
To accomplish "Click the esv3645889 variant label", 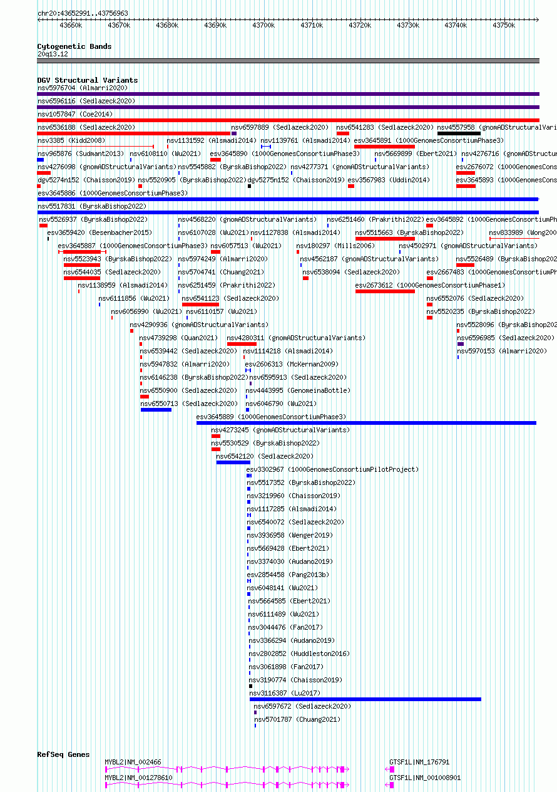I will 271,417.
